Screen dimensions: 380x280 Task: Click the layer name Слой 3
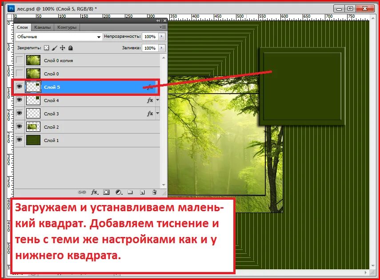(x=51, y=114)
